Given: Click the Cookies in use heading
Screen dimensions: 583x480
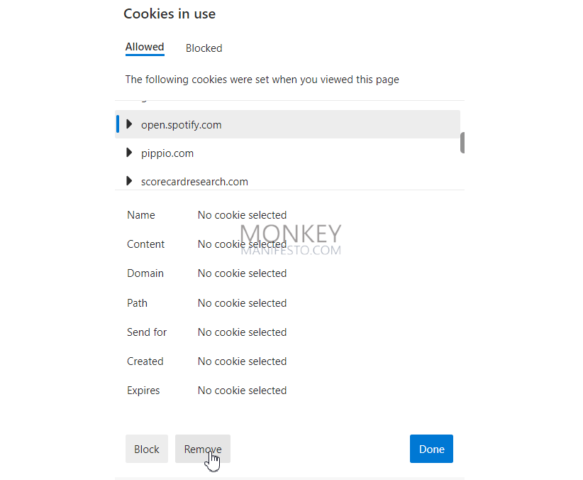Looking at the screenshot, I should (170, 13).
